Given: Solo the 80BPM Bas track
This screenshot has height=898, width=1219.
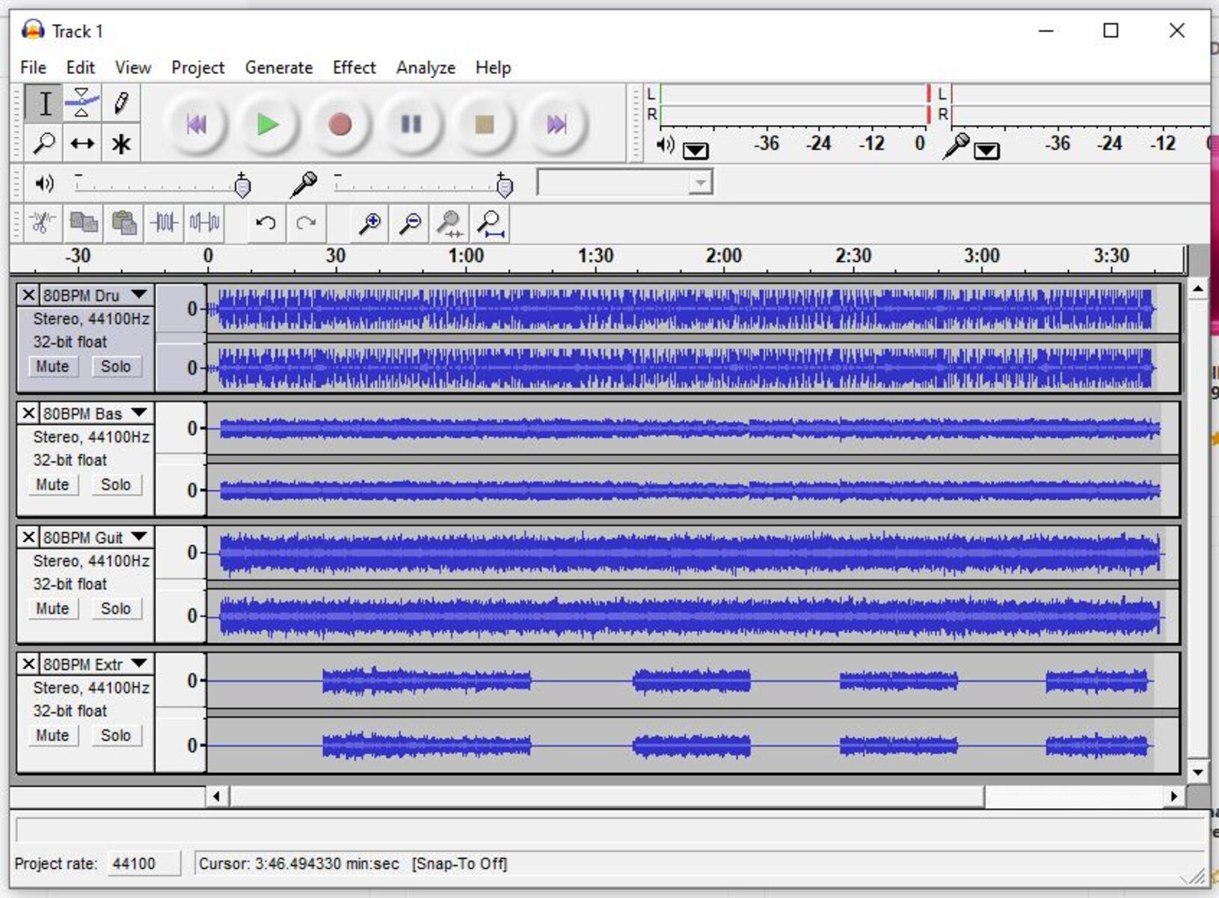Looking at the screenshot, I should (116, 485).
